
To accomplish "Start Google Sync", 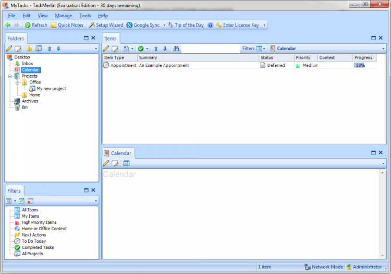I will tap(143, 25).
